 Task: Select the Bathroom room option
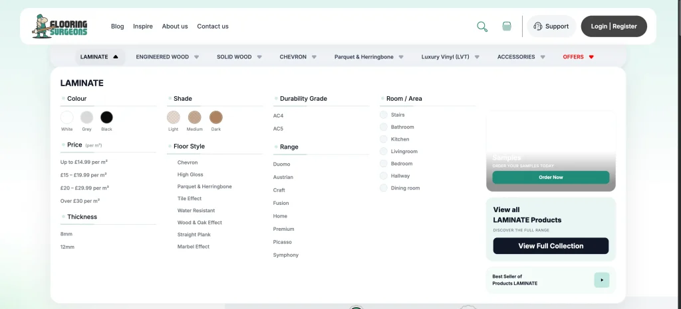click(397, 127)
